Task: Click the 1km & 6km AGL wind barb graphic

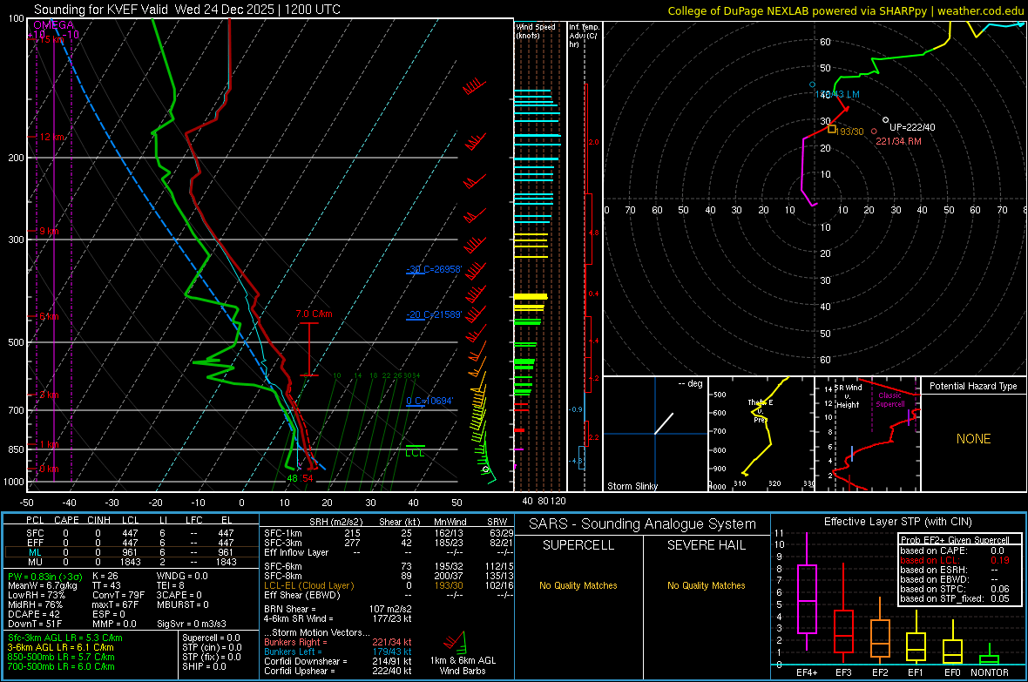Action: 455,641
